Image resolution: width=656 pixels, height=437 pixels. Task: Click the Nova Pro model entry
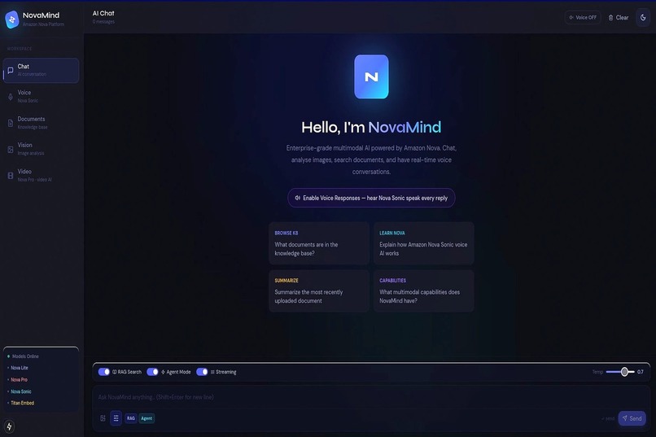[19, 380]
